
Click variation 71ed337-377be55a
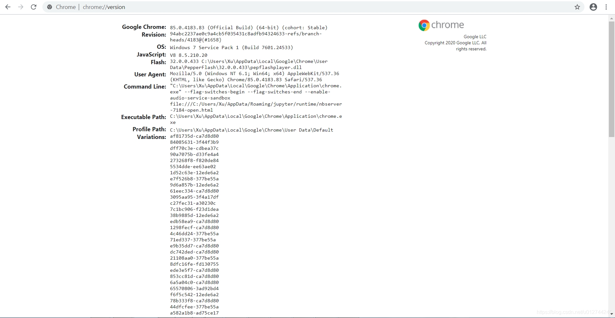[x=193, y=240]
